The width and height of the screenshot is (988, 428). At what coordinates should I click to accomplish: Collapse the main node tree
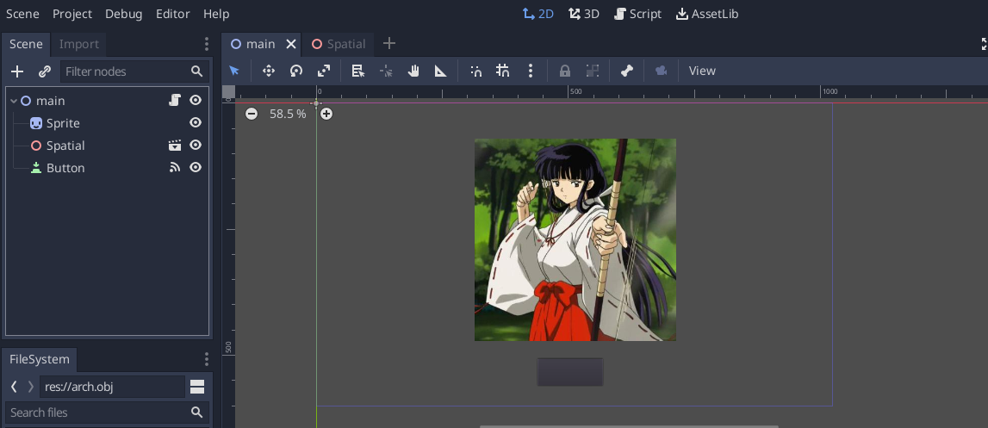[13, 101]
